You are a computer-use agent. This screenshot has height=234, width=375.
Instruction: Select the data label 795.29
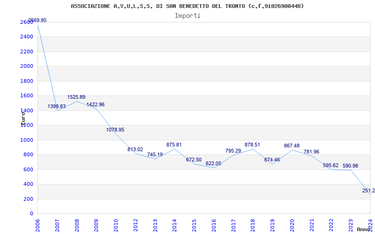click(233, 151)
